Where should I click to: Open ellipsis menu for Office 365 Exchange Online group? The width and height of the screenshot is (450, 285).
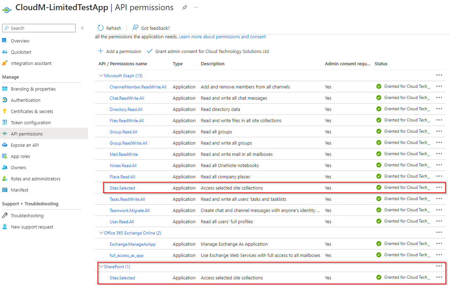[439, 232]
